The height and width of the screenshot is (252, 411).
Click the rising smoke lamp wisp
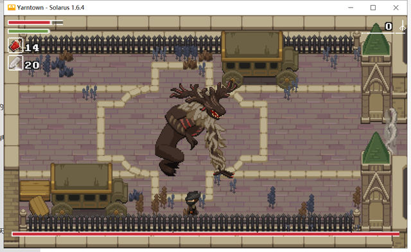pos(391,130)
